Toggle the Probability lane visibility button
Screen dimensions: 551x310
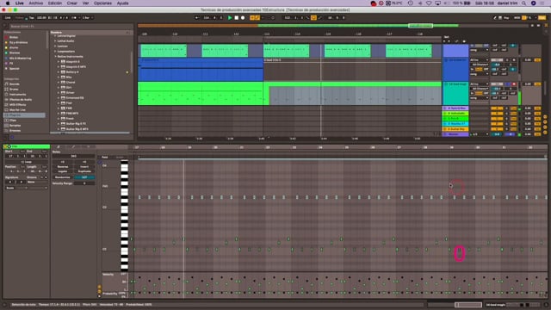point(99,291)
